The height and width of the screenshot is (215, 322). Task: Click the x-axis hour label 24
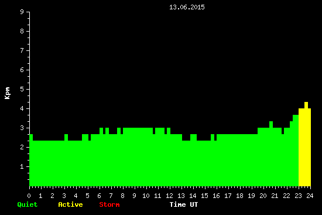(x=310, y=196)
